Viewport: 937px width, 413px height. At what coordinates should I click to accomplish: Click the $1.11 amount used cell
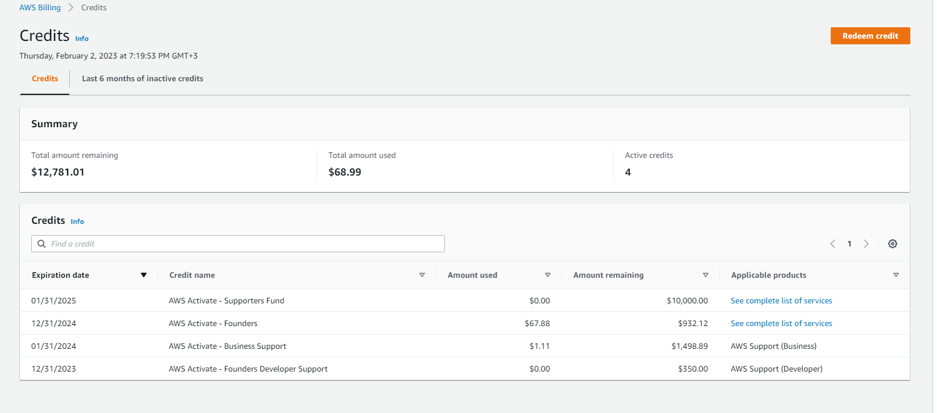coord(540,346)
